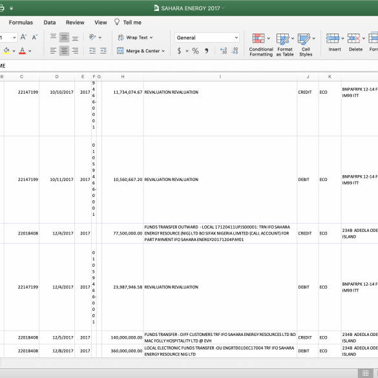
Task: Select column K header
Action: coord(330,77)
